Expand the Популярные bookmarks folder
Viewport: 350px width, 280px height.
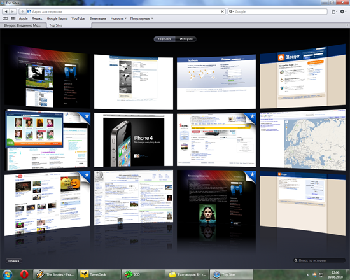pyautogui.click(x=141, y=18)
